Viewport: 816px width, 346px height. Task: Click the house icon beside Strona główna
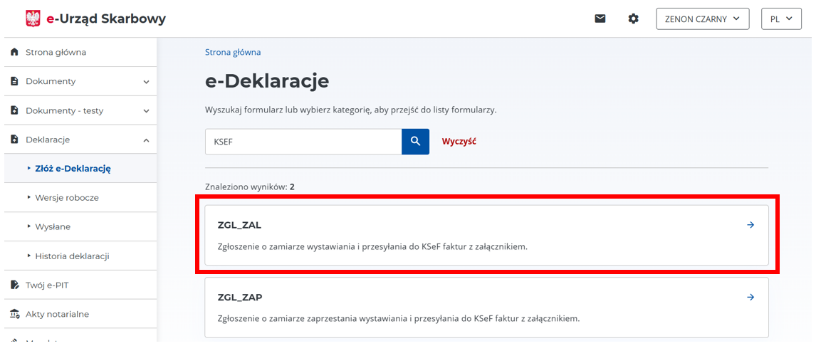click(14, 52)
